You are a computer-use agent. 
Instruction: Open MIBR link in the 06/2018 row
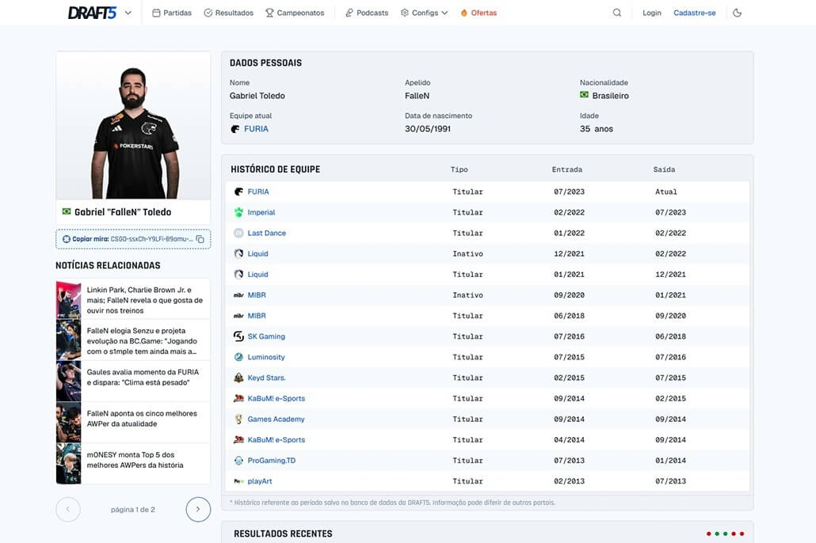pos(257,316)
